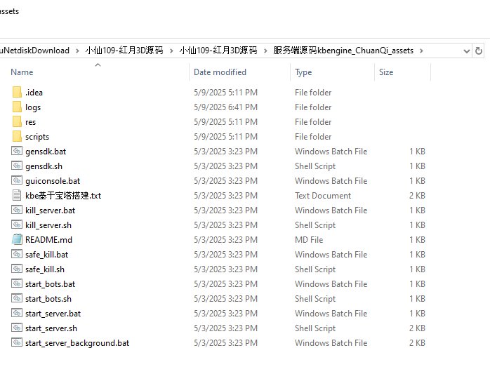Sort files by Name column header
The image size is (490, 381).
[x=22, y=72]
